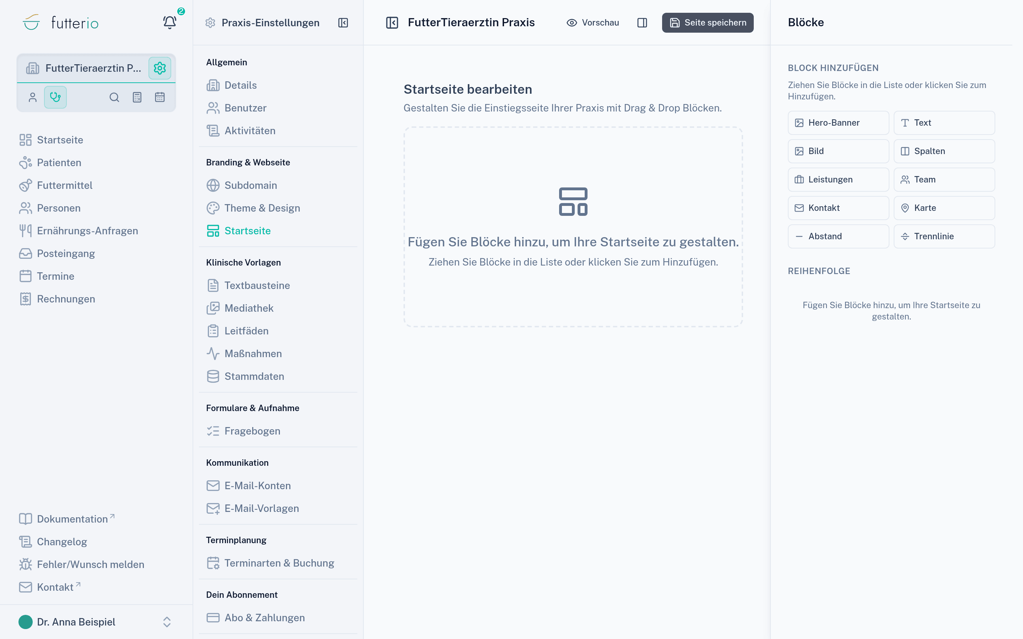The image size is (1023, 639).
Task: Show page preview with Vorschau
Action: point(592,23)
